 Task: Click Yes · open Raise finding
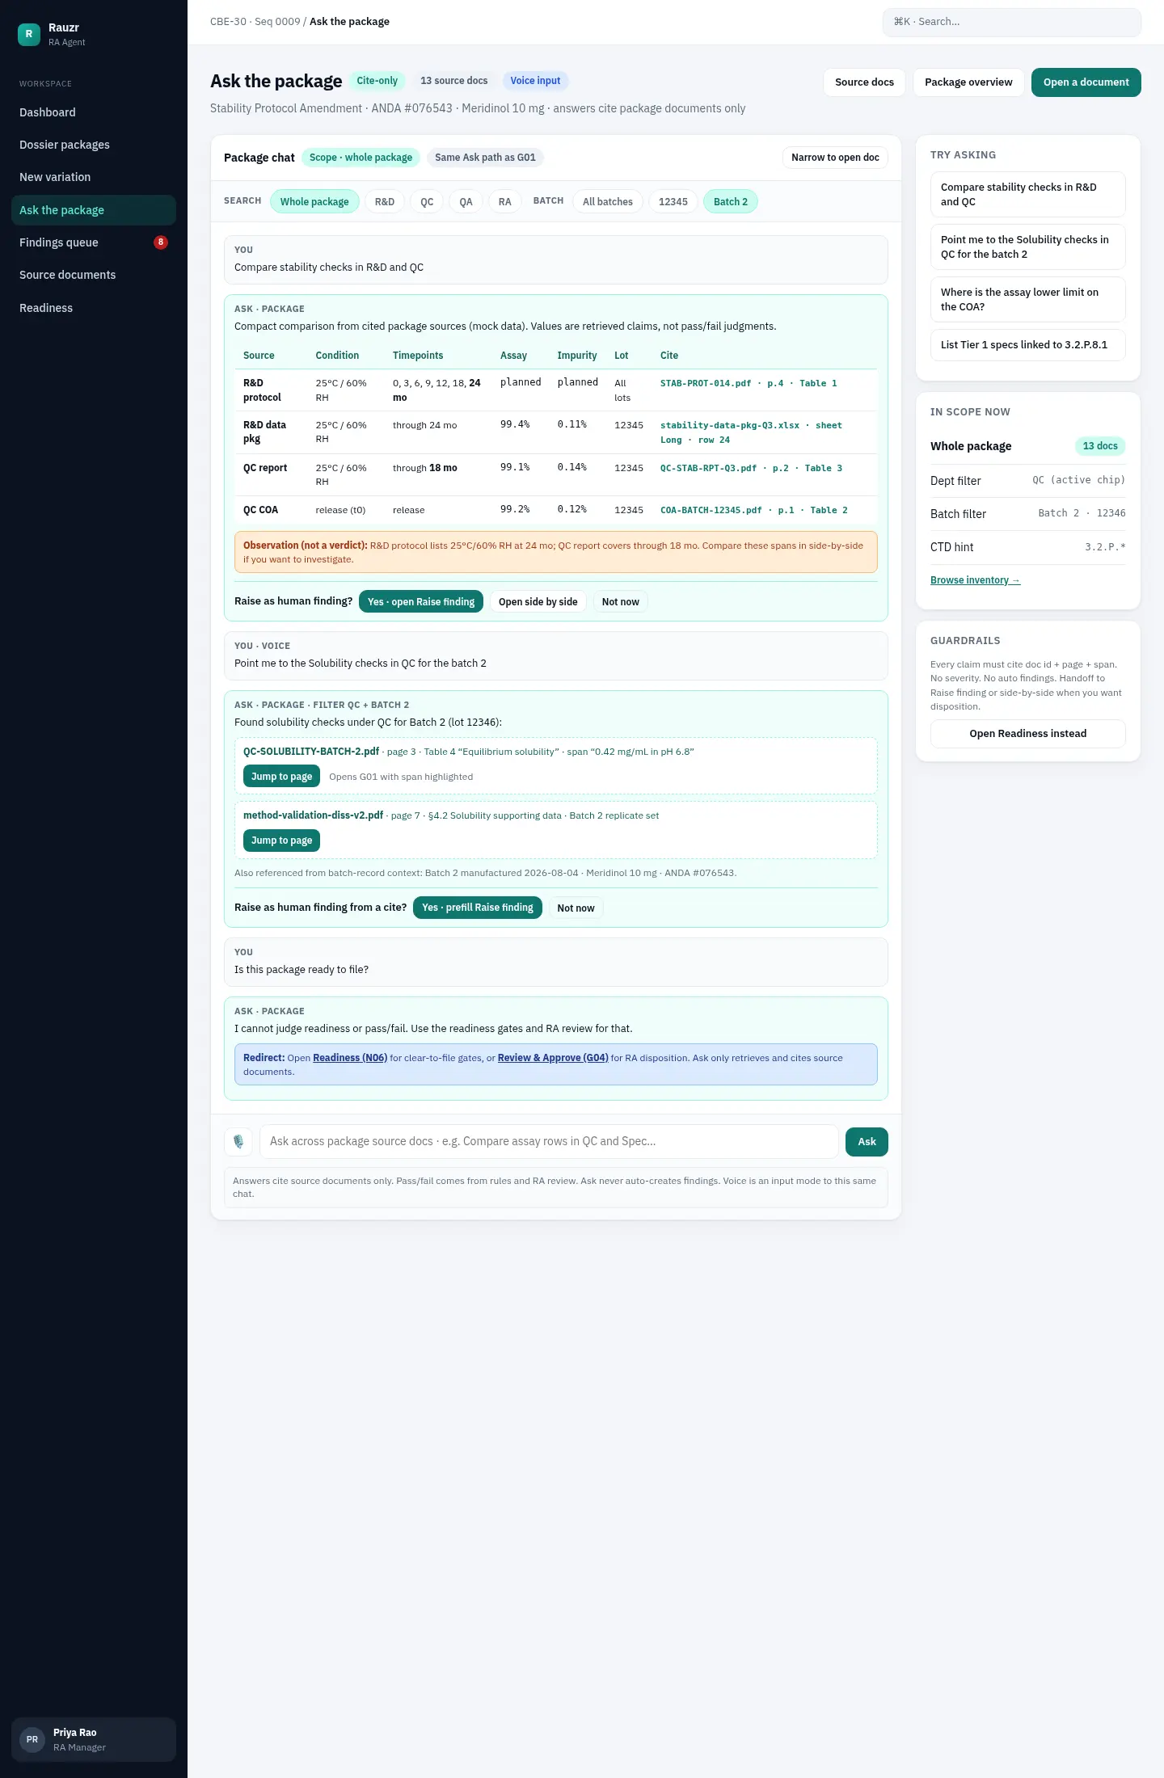[x=421, y=601]
